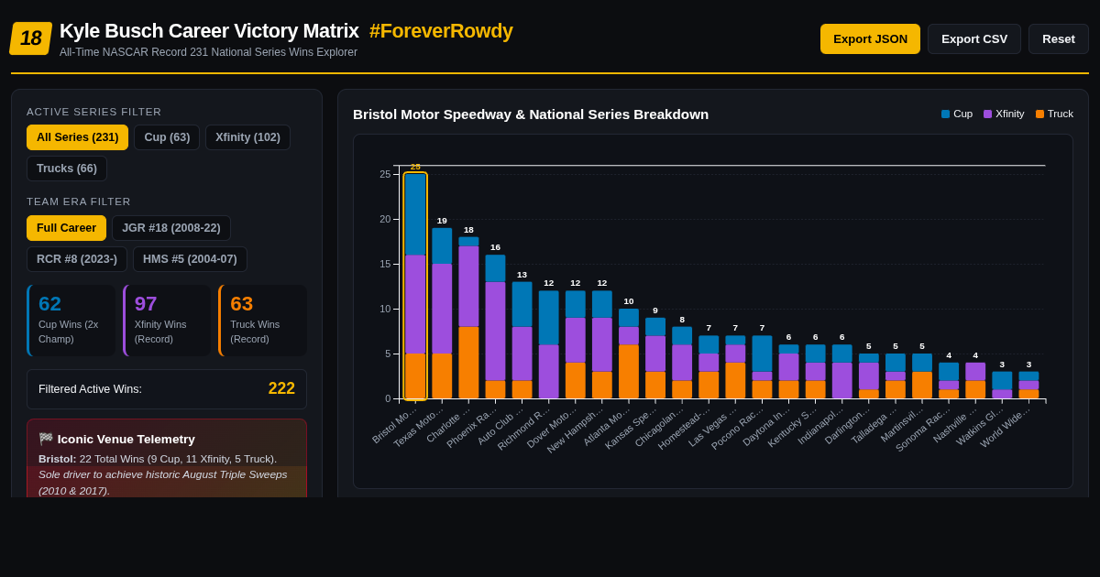Click the TEAM ERA FILTER label

tap(79, 201)
